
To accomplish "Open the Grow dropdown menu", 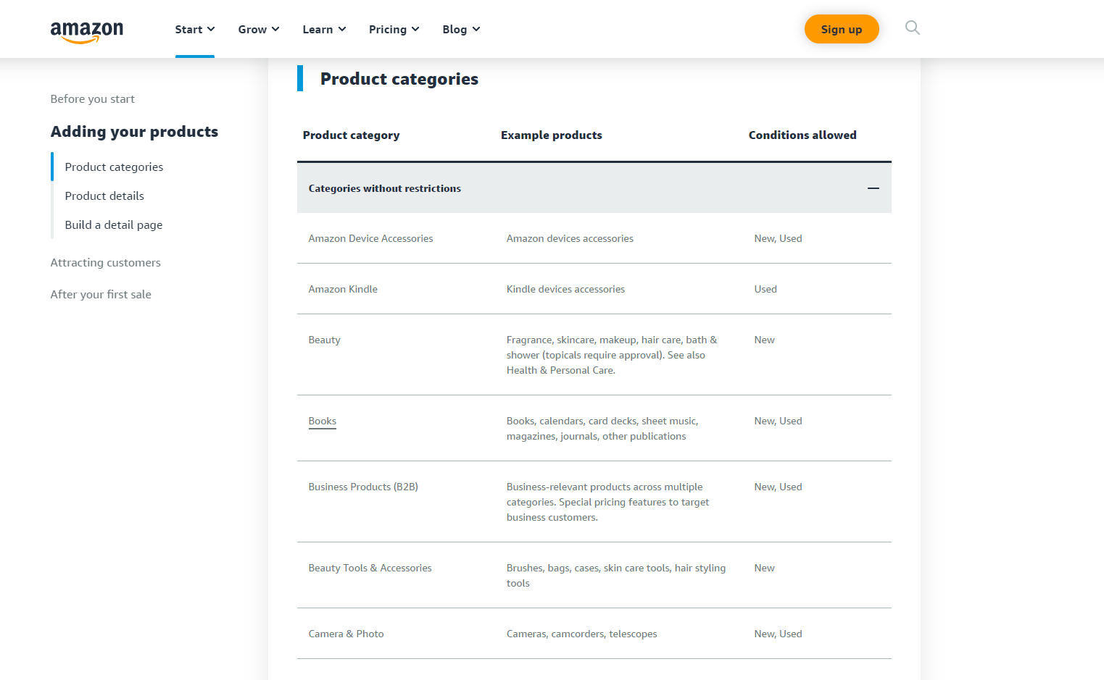I will point(258,30).
